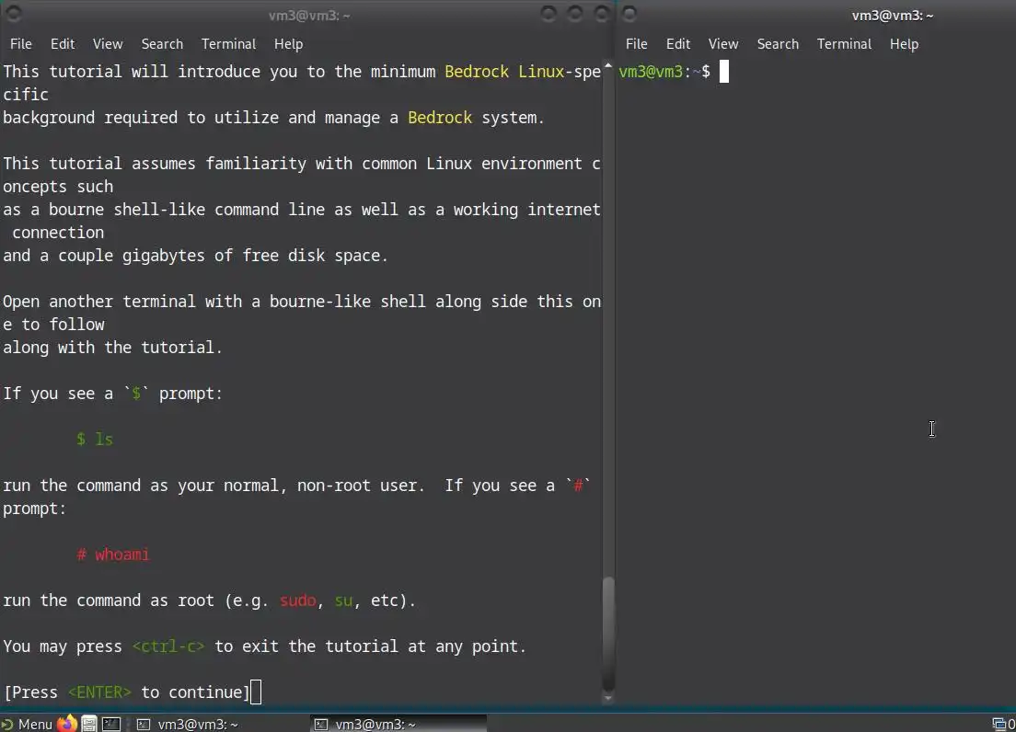The height and width of the screenshot is (732, 1016).
Task: Open Search menu in right terminal
Action: point(778,44)
